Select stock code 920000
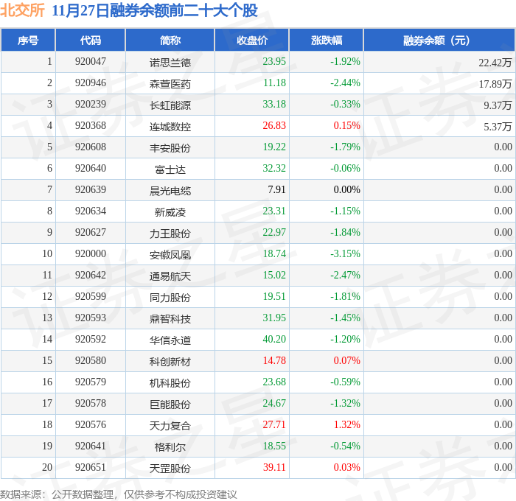516x501 pixels. 91,254
